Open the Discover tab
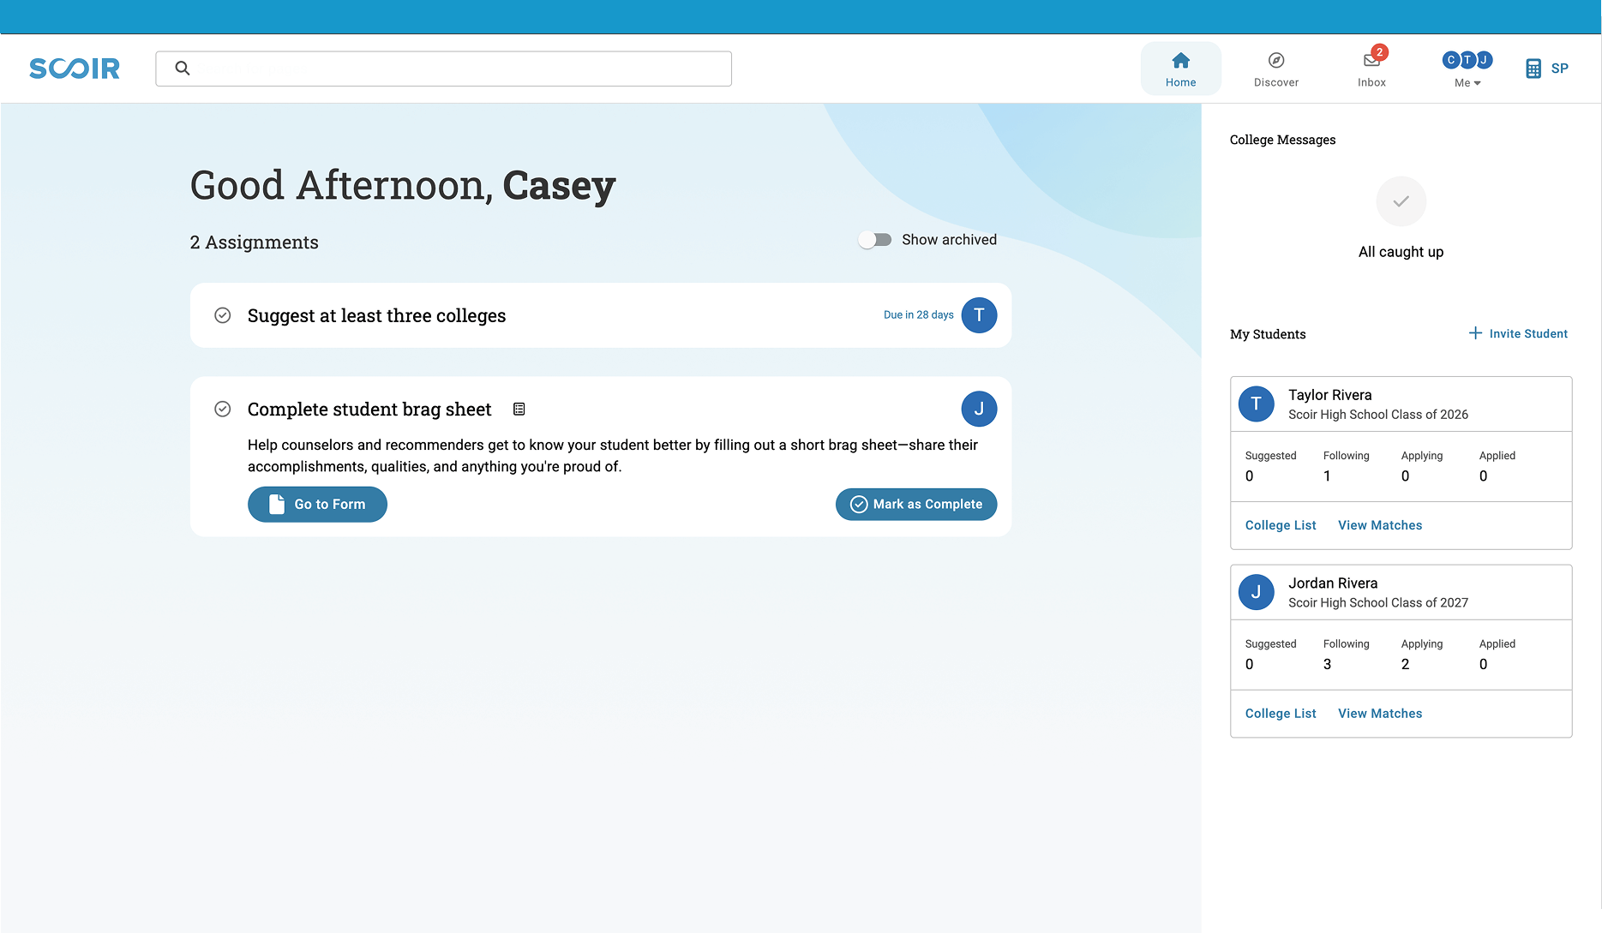 coord(1275,69)
